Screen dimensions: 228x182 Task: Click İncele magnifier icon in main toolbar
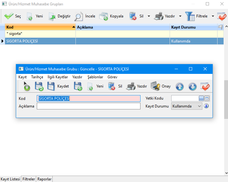(79, 16)
